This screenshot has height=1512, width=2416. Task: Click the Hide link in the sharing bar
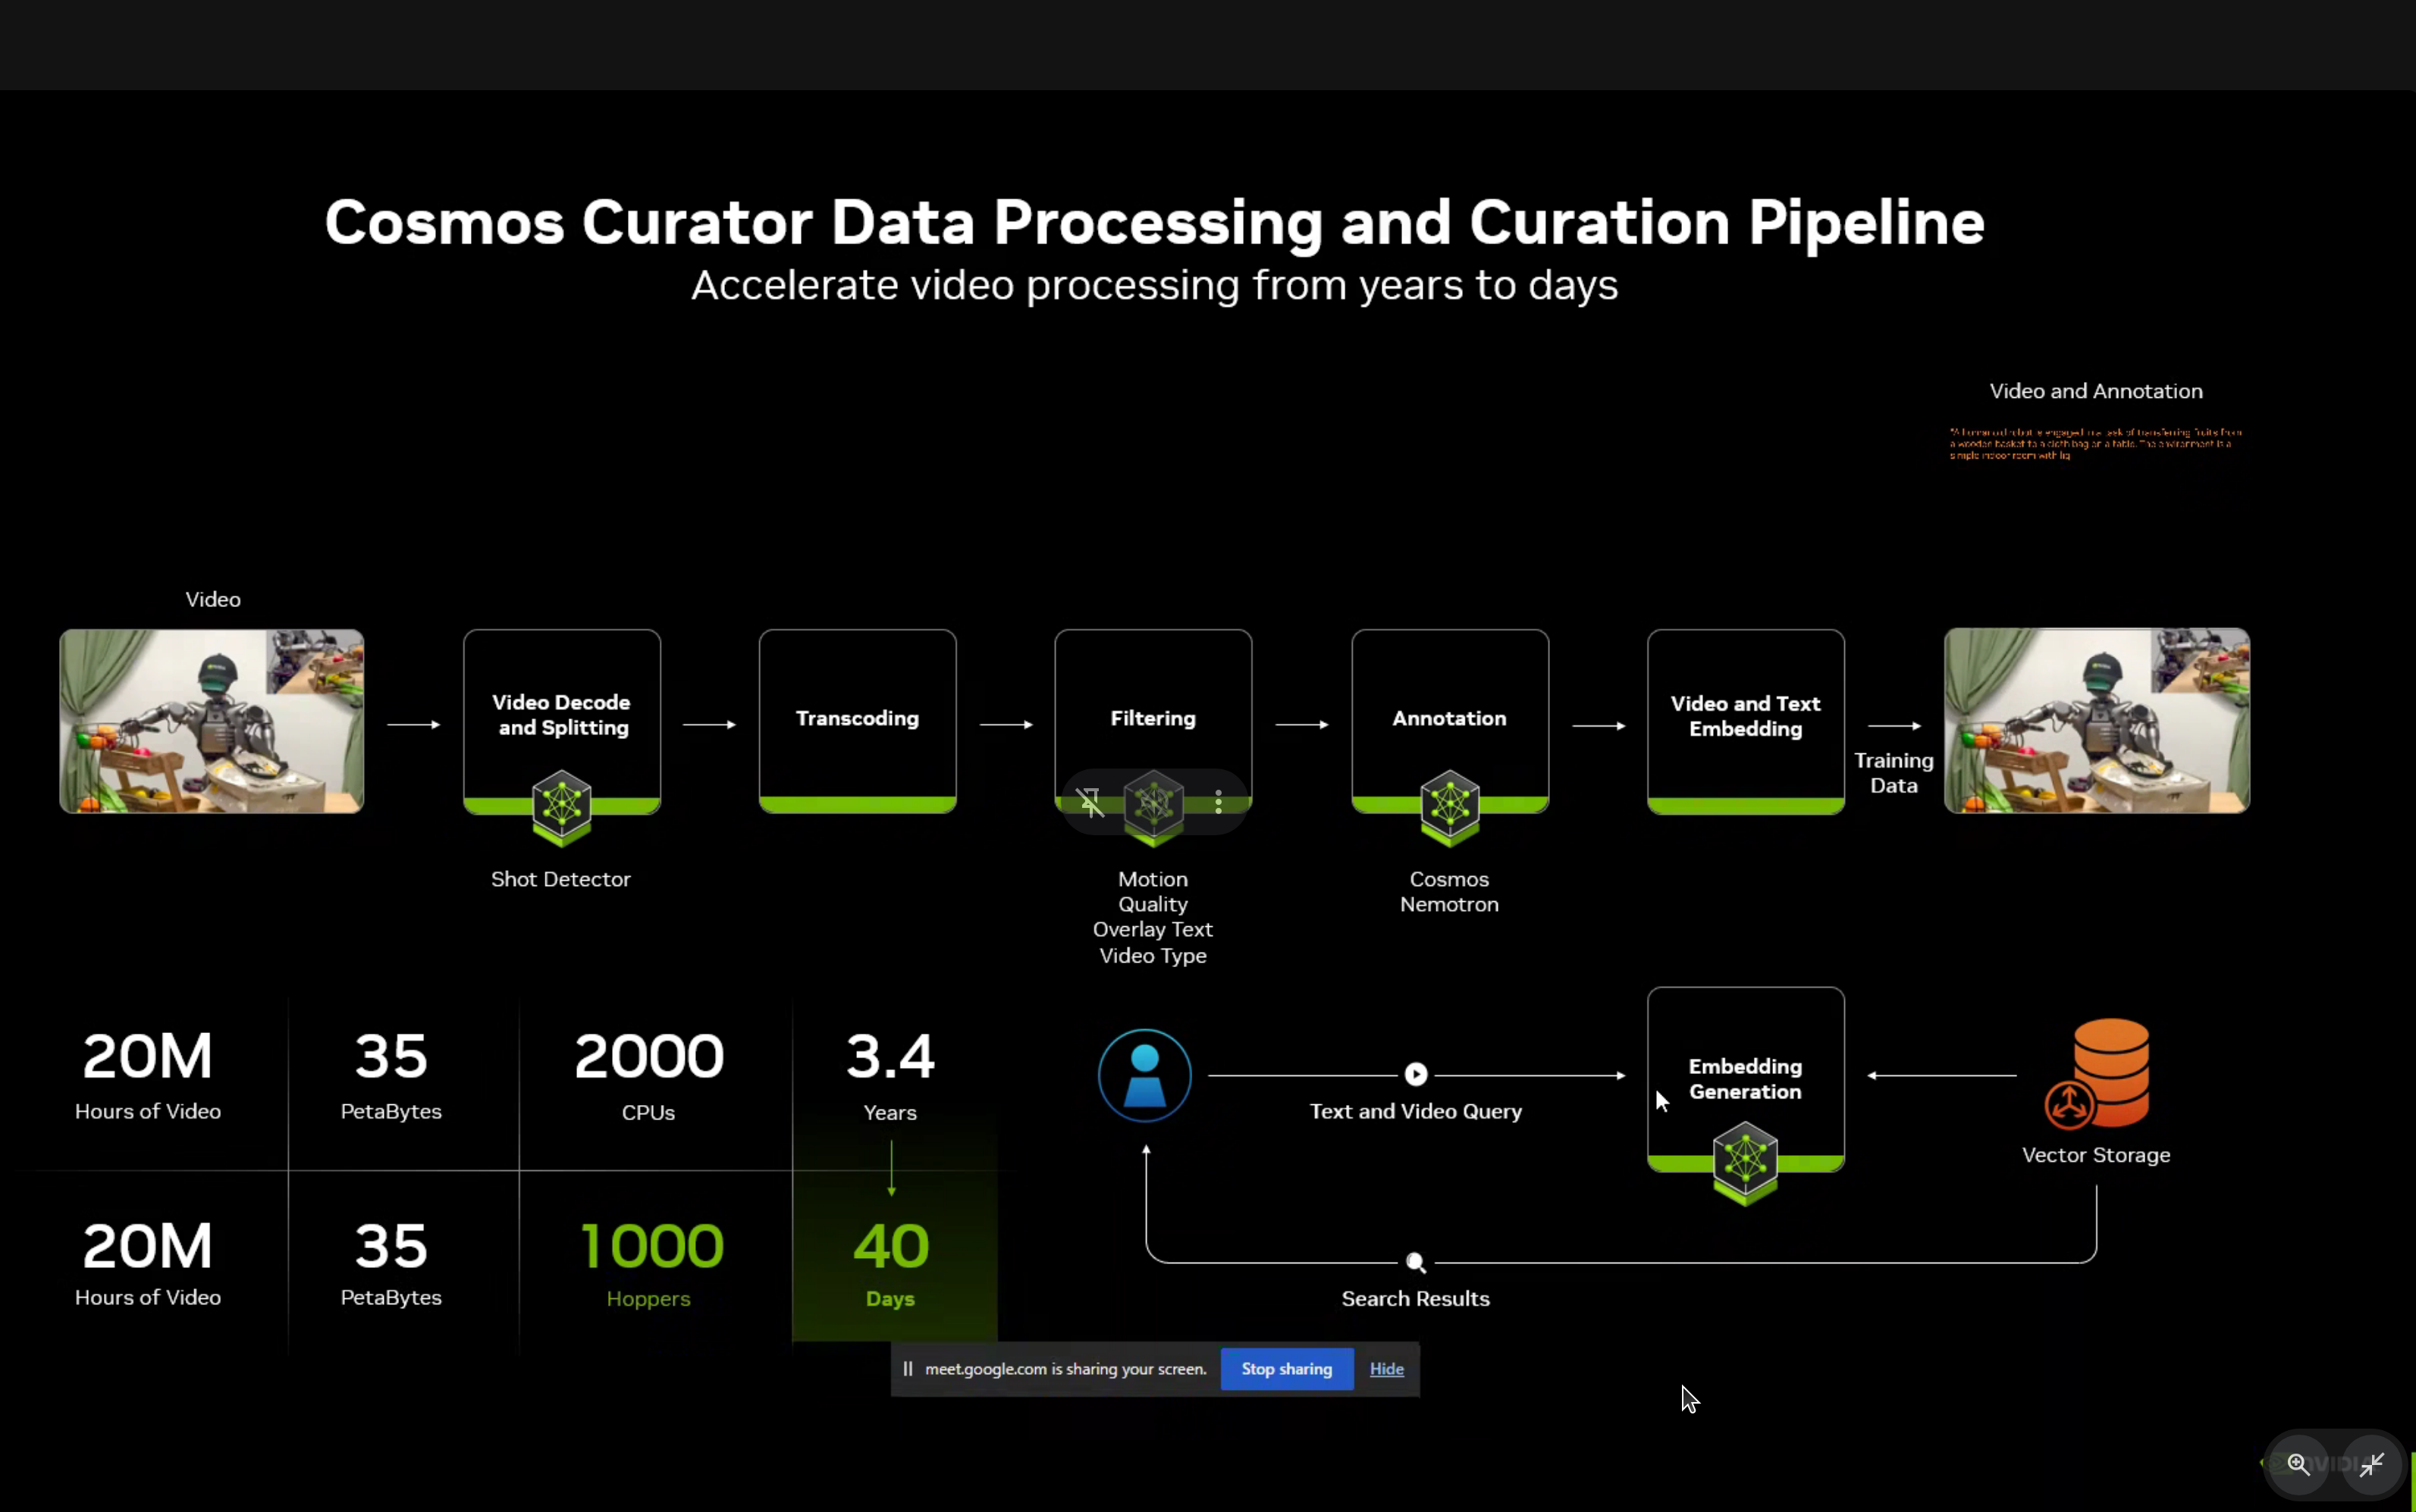pos(1386,1369)
